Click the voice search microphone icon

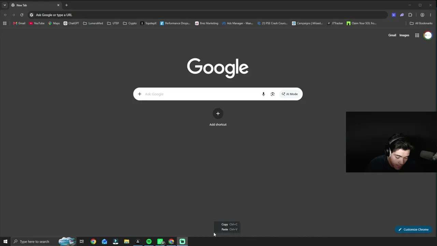click(263, 94)
